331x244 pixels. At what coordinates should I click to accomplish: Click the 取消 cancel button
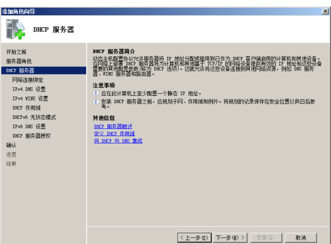301,237
